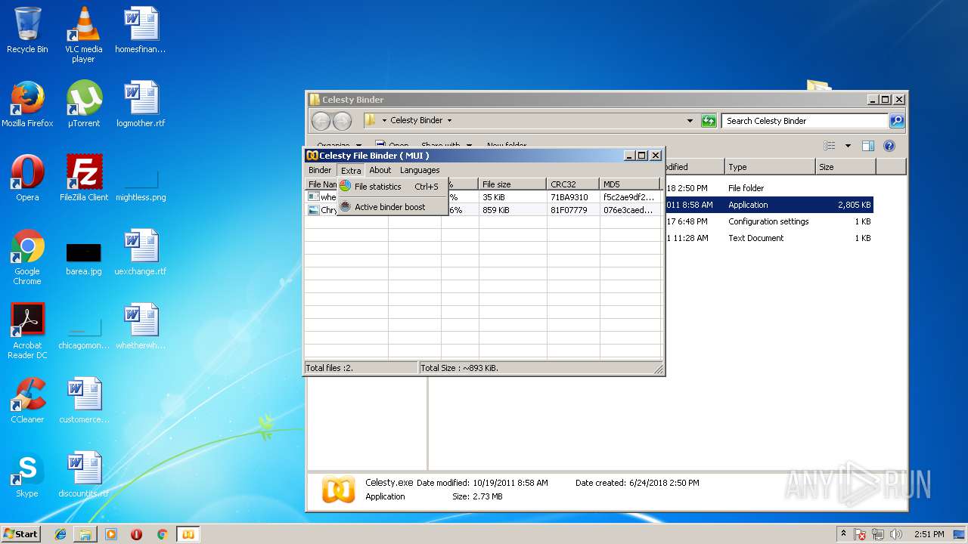Screen dimensions: 968x544
Task: Open Internet Explorer from taskbar
Action: [x=60, y=534]
